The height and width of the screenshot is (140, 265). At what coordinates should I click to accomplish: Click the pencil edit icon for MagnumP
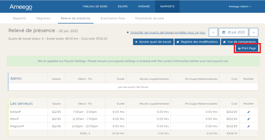click(248, 126)
